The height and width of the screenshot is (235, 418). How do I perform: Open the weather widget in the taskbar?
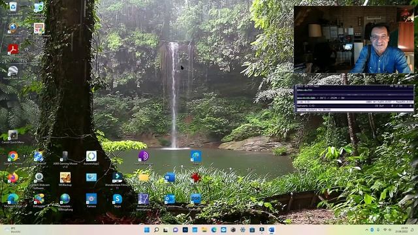pyautogui.click(x=12, y=230)
